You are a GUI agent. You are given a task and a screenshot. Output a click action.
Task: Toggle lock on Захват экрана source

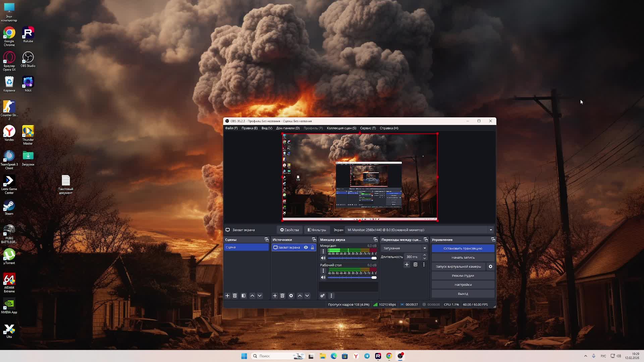pyautogui.click(x=312, y=247)
